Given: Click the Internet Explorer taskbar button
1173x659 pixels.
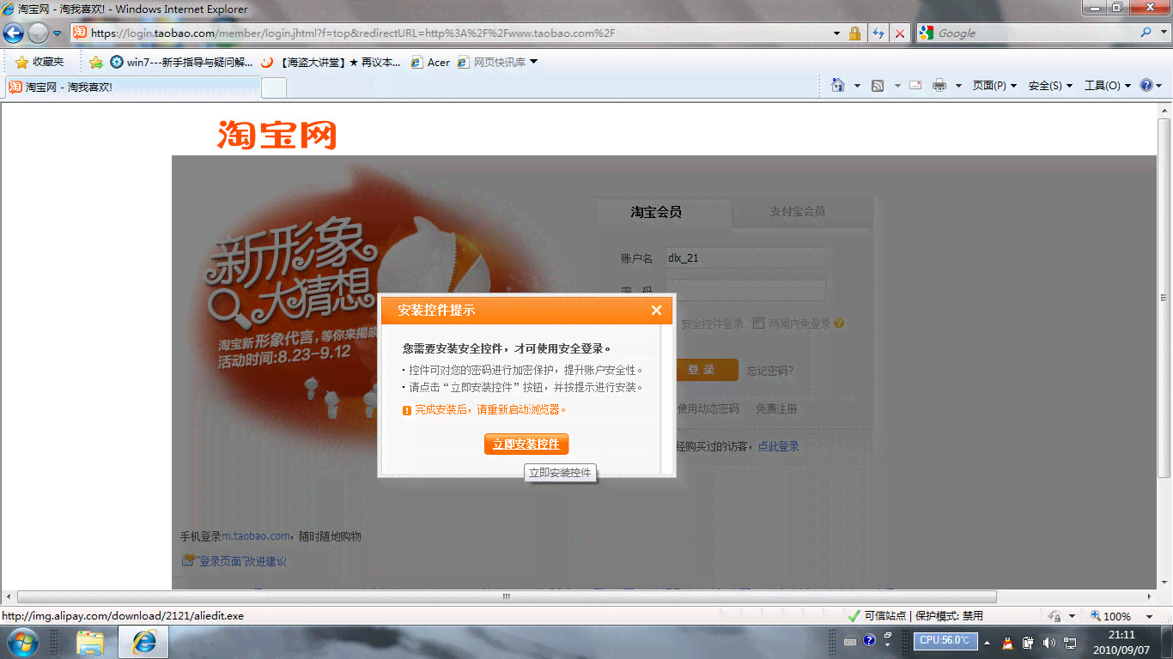Looking at the screenshot, I should click(x=143, y=642).
